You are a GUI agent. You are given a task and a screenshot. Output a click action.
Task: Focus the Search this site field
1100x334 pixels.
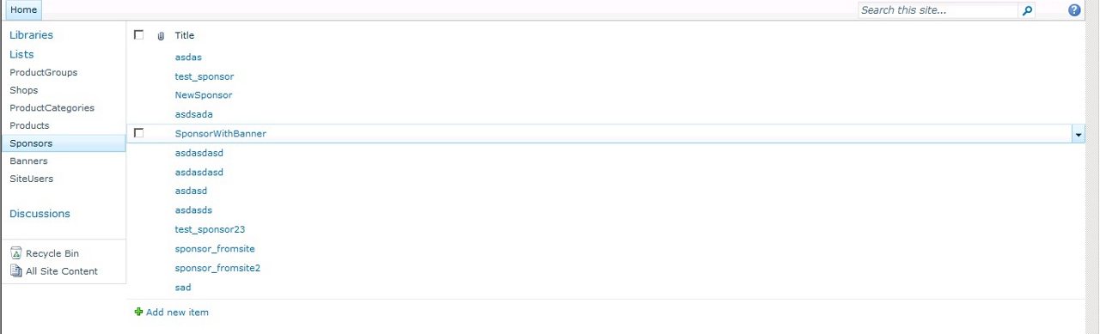tap(938, 10)
